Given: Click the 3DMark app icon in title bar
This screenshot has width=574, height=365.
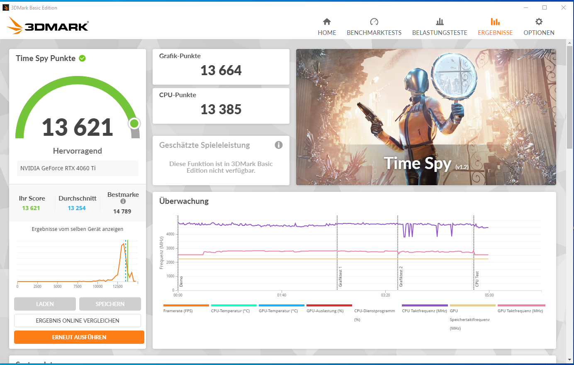Looking at the screenshot, I should point(6,7).
